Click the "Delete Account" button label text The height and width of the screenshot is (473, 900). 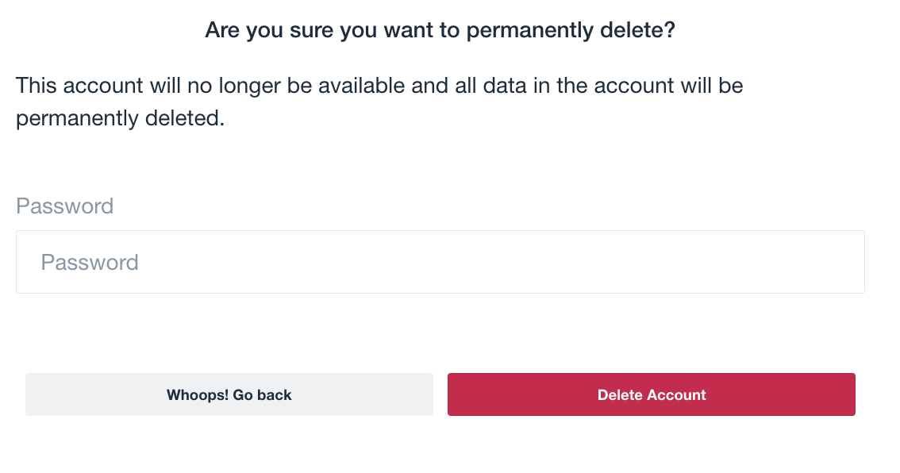pos(652,394)
